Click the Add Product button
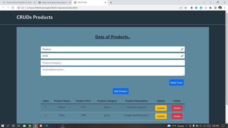The height and width of the screenshot is (128, 228). (121, 91)
